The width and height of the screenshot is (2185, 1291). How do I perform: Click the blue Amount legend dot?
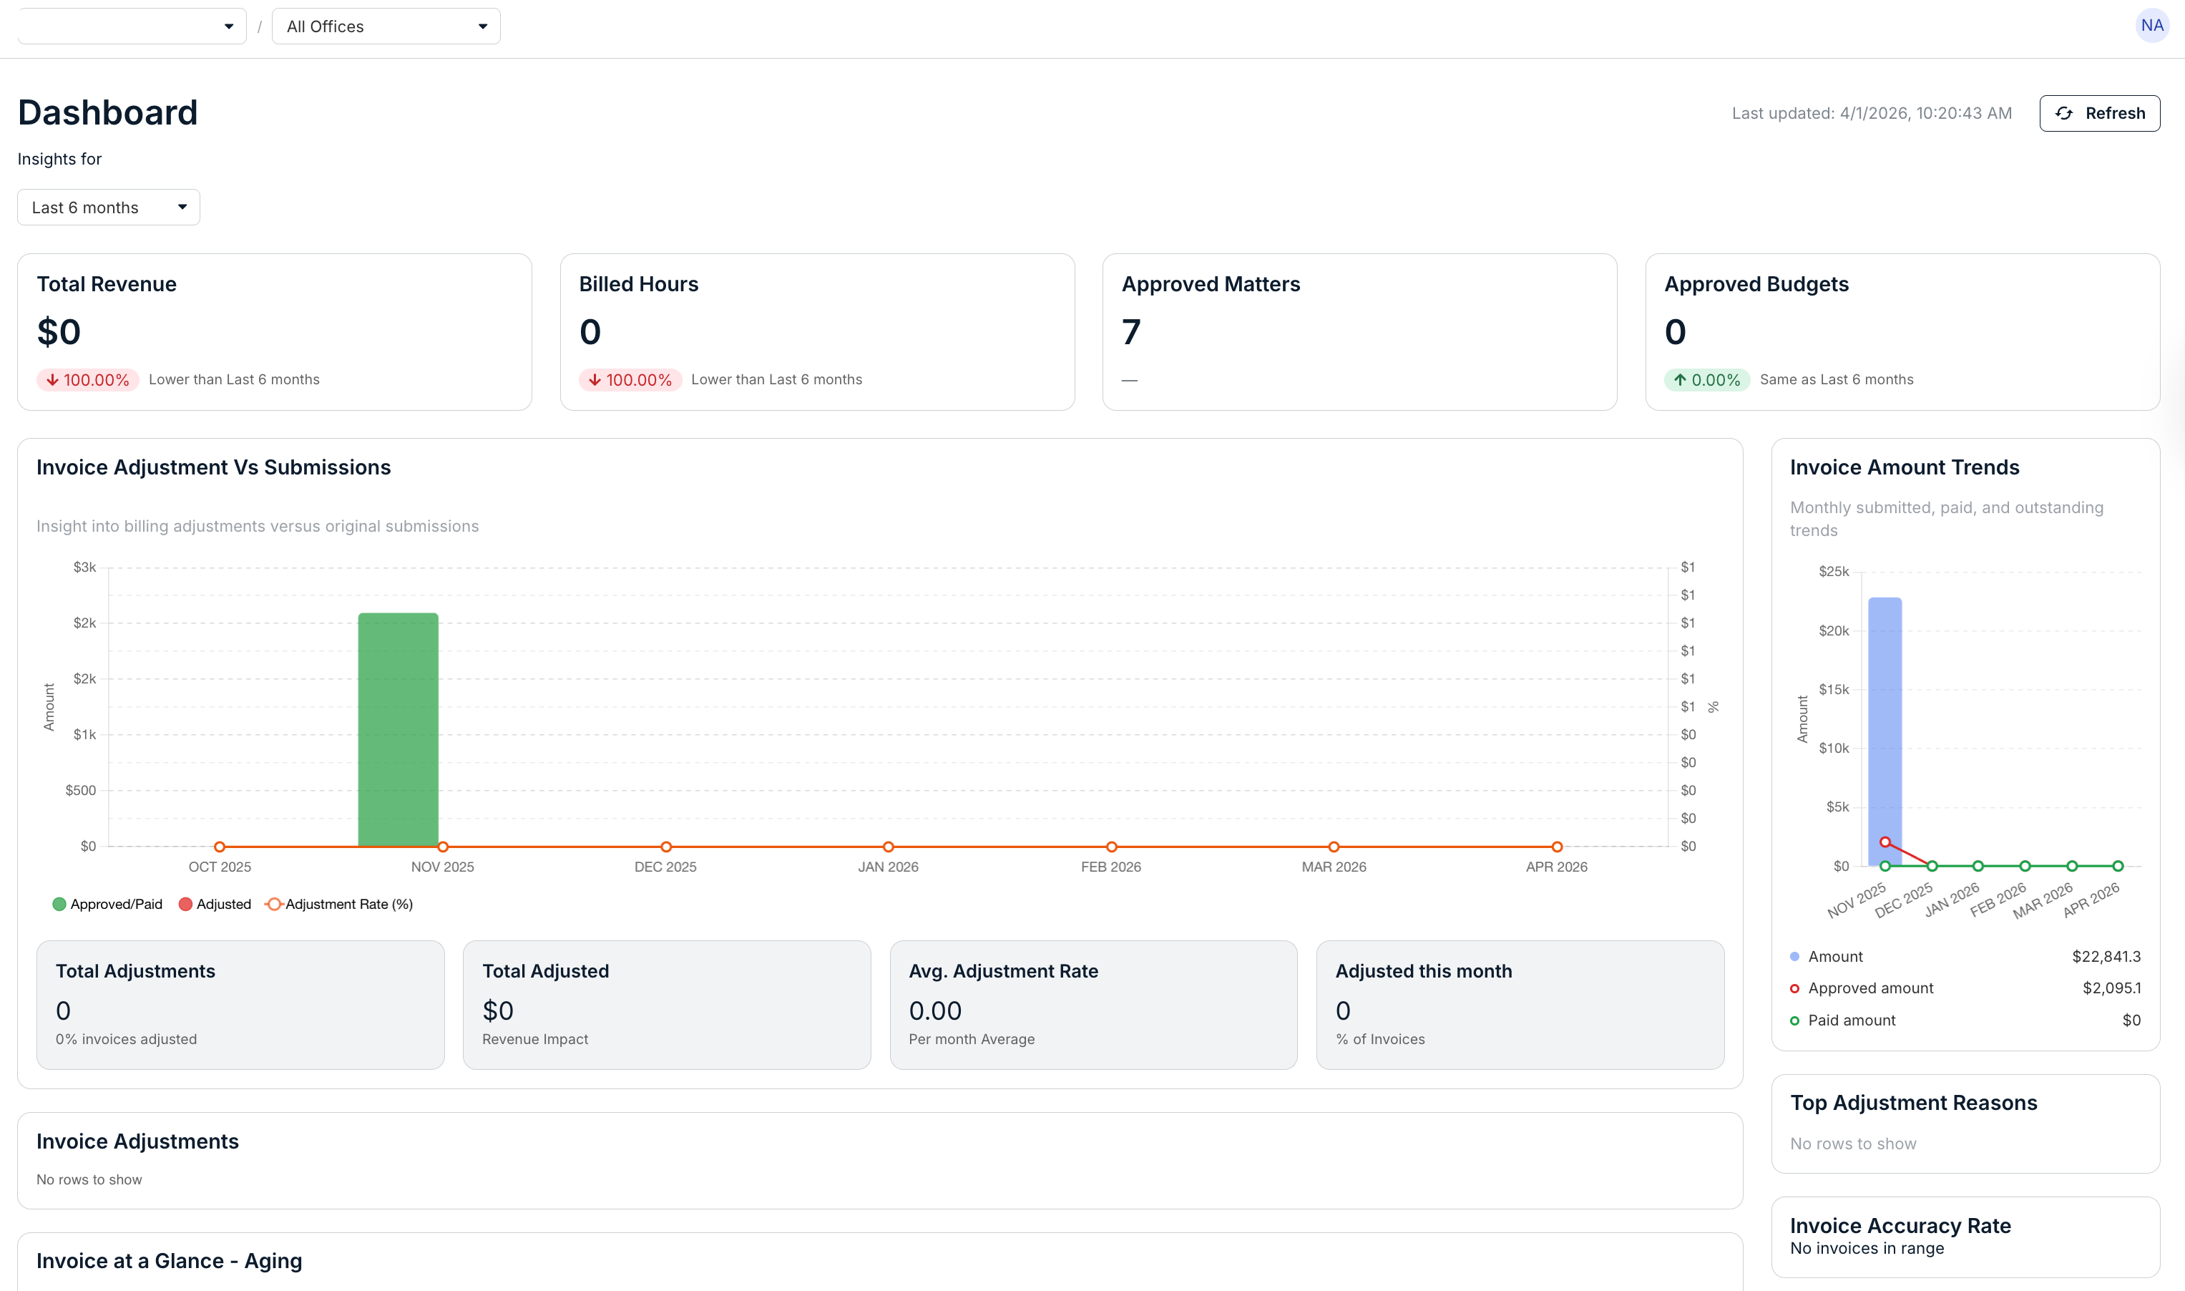[1794, 957]
